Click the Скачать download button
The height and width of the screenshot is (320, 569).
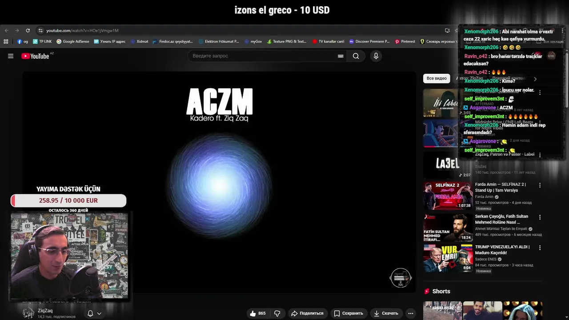386,313
